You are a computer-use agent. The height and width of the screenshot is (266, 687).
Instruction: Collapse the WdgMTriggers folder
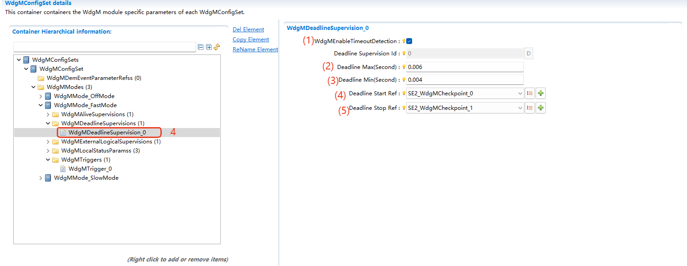[x=48, y=160]
